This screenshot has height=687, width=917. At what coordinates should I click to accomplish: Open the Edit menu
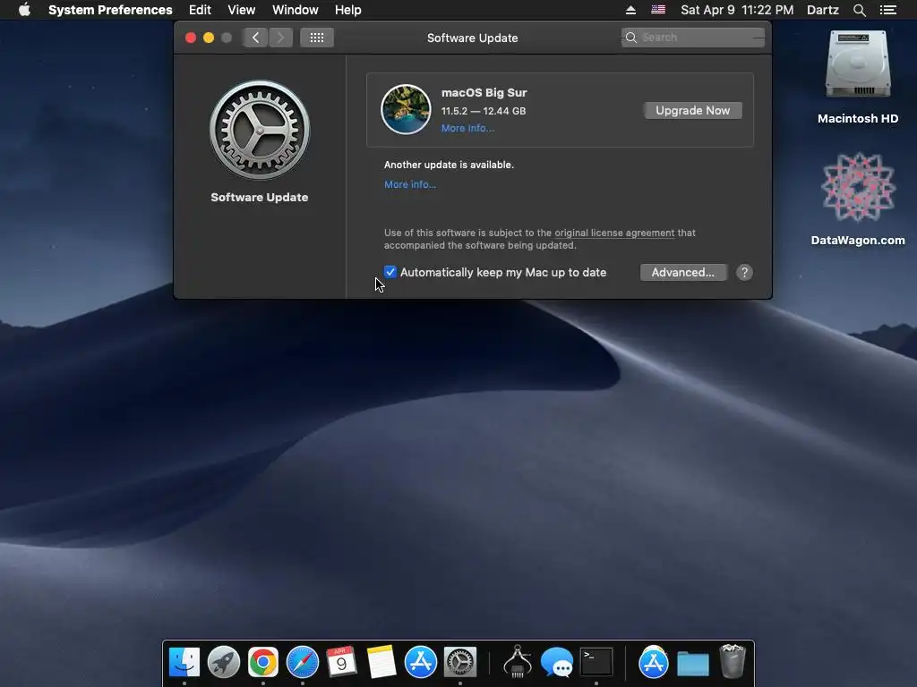pos(200,10)
